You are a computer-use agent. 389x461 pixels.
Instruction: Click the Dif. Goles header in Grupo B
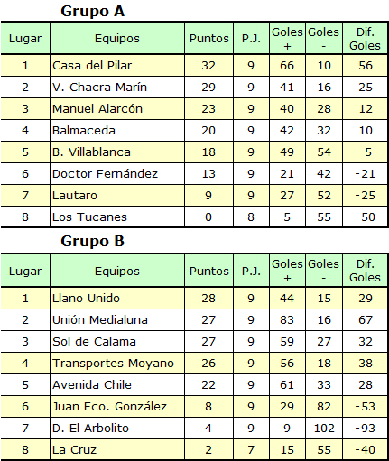point(365,271)
